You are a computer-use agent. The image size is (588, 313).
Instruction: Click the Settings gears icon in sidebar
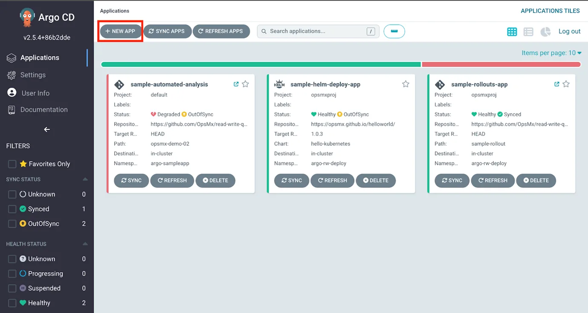[x=12, y=75]
